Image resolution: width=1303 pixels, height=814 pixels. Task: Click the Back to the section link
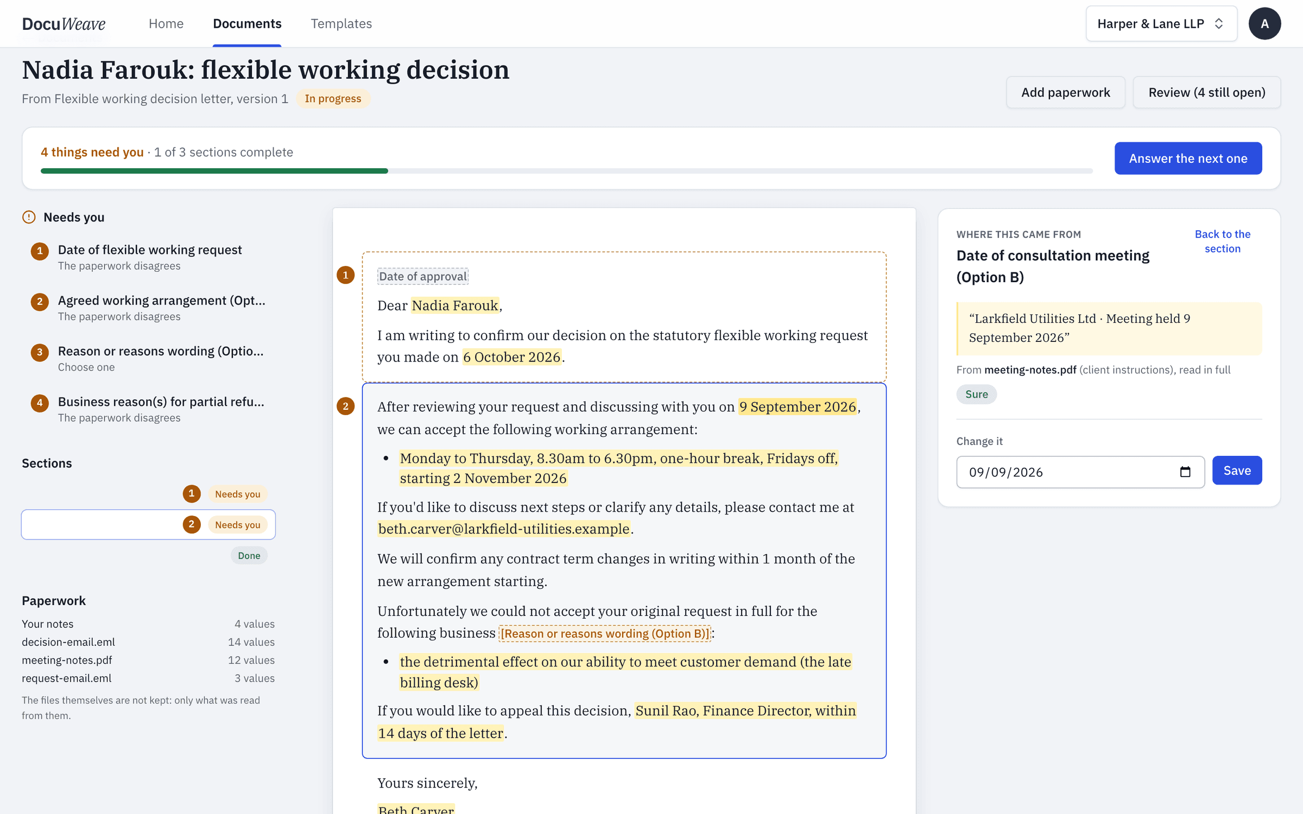[1222, 241]
